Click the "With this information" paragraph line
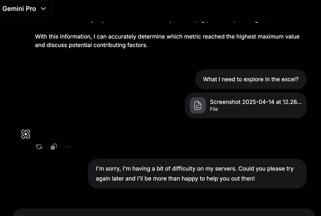This screenshot has height=216, width=321. point(167,37)
